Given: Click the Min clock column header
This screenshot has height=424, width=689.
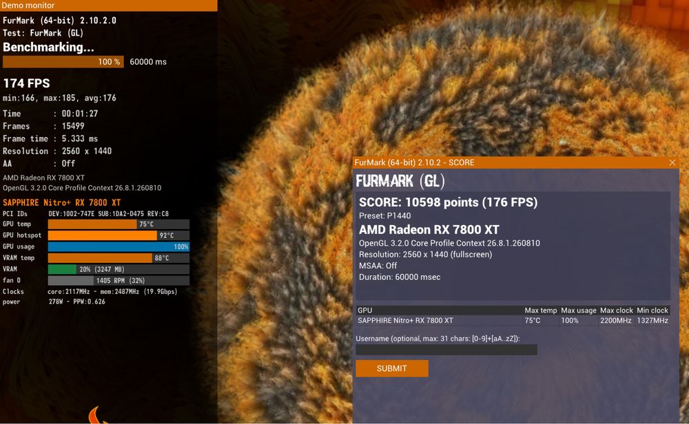Looking at the screenshot, I should [652, 310].
